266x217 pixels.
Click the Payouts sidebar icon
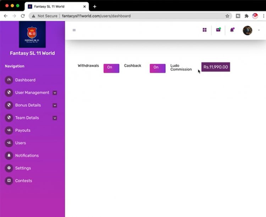(x=9, y=130)
